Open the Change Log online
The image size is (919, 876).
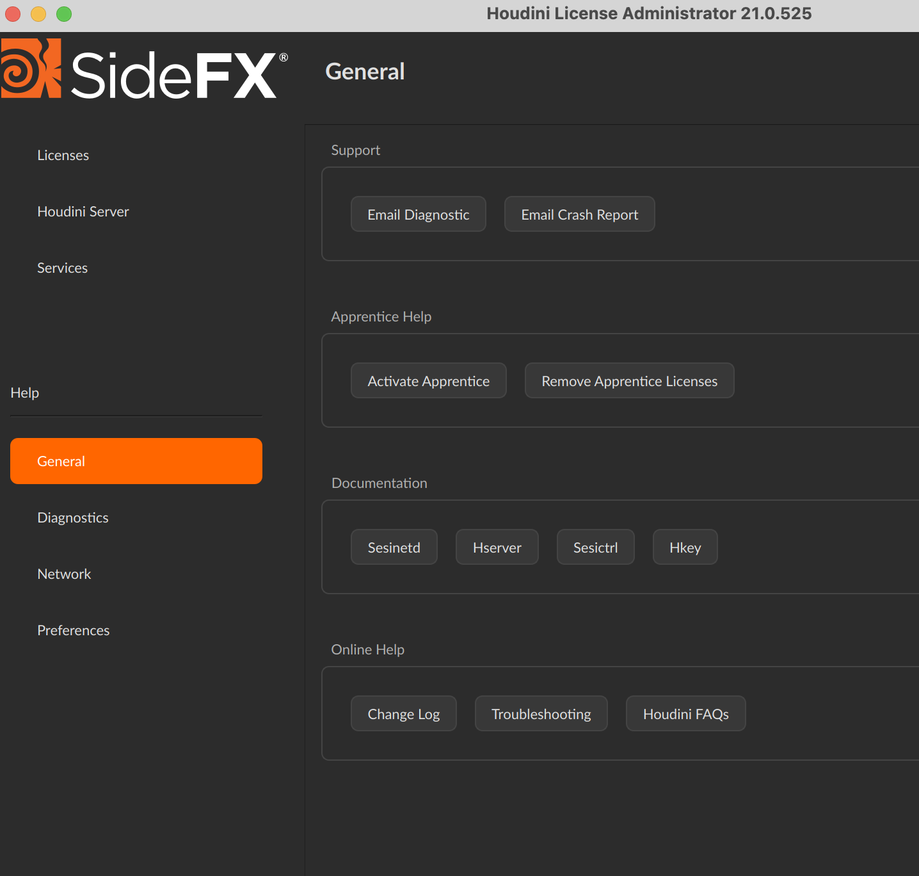tap(404, 713)
